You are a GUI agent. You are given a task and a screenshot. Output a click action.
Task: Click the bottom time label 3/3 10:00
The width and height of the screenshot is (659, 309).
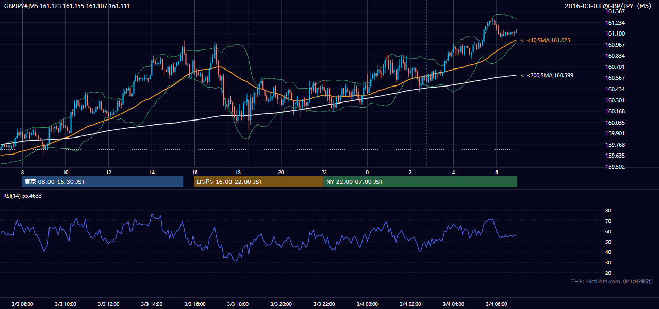tap(65, 304)
